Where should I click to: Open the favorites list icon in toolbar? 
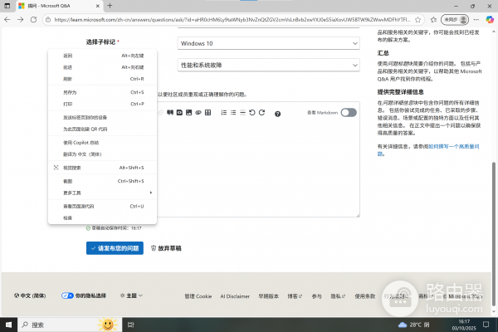pos(433,20)
